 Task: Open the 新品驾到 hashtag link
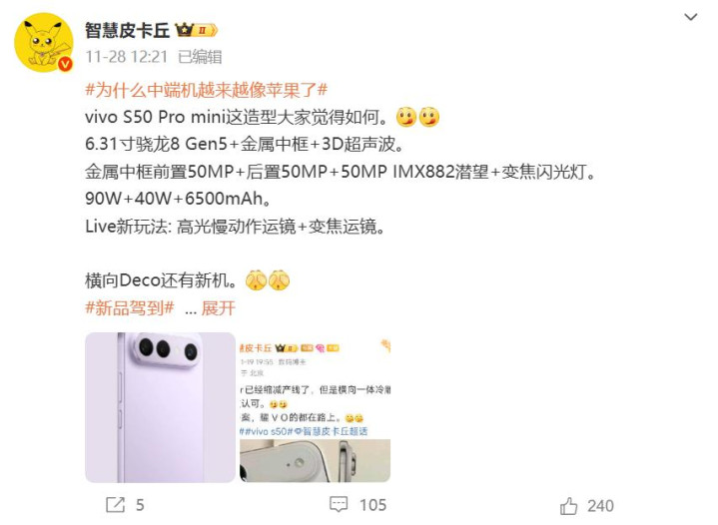130,308
